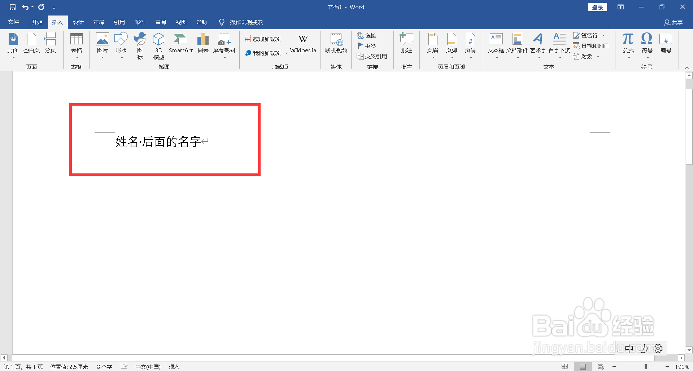Click the 登录 sign-in button
This screenshot has height=371, width=693.
tap(597, 7)
